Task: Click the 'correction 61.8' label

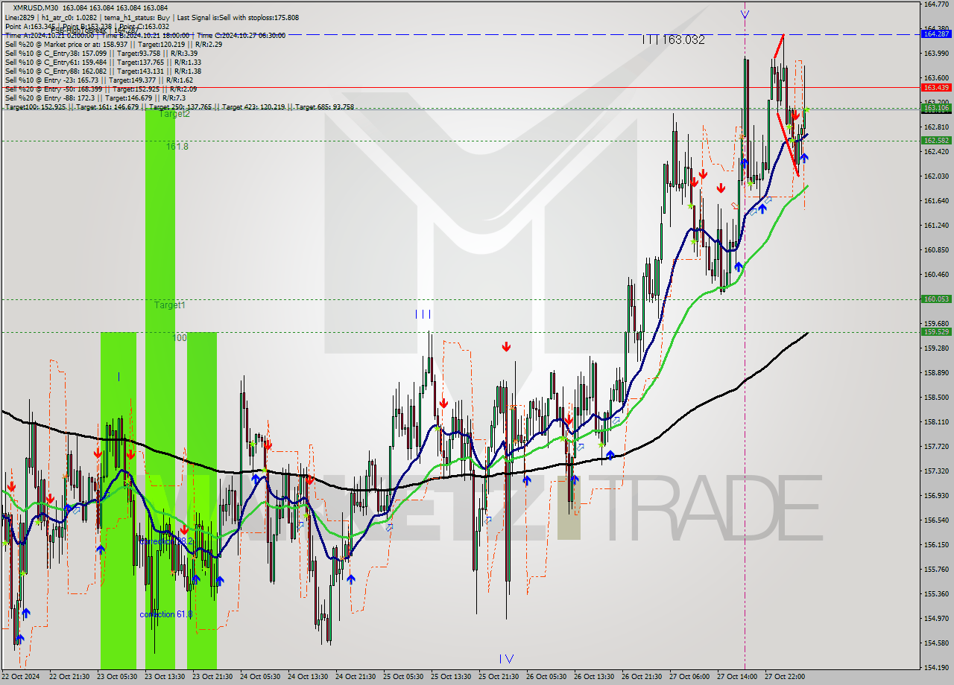Action: [166, 614]
